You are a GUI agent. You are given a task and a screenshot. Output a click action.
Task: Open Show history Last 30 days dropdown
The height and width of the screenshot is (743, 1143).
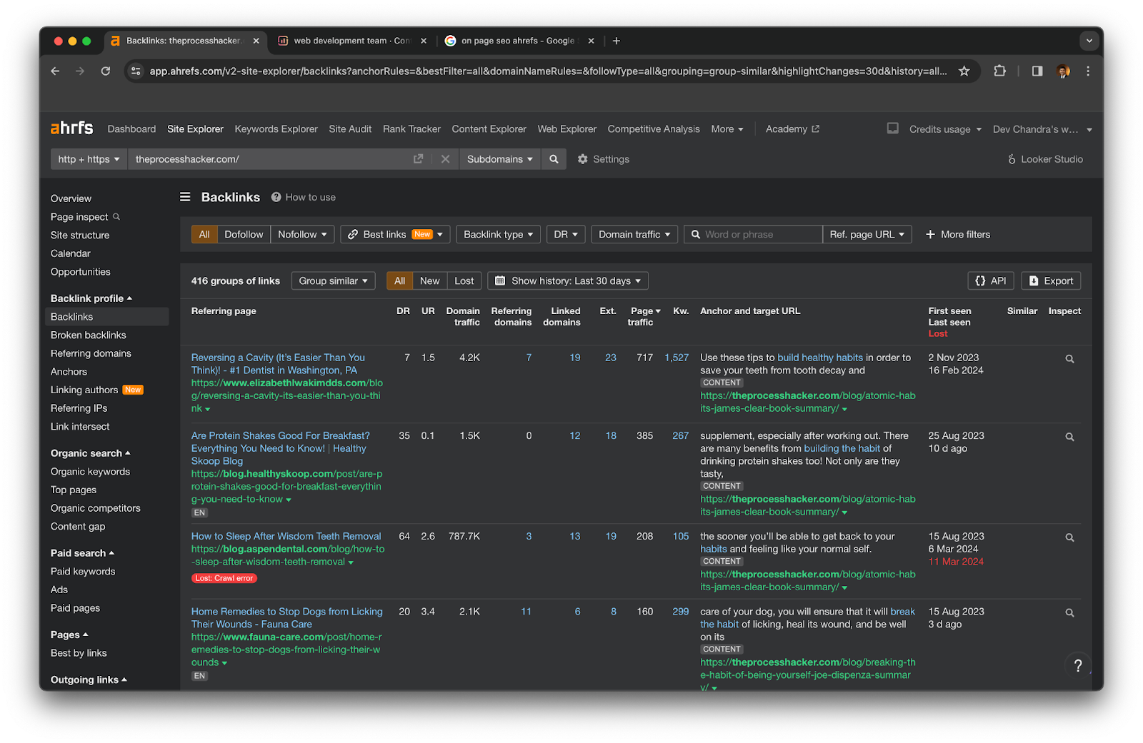click(568, 280)
